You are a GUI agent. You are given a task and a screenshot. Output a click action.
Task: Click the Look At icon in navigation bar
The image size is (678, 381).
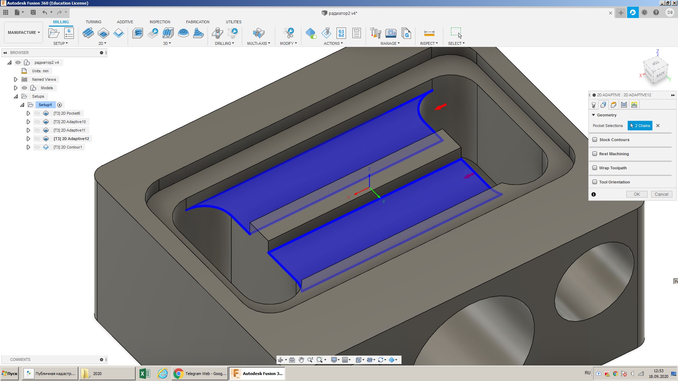click(292, 360)
